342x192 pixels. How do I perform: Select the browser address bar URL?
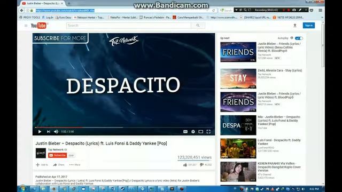point(65,11)
